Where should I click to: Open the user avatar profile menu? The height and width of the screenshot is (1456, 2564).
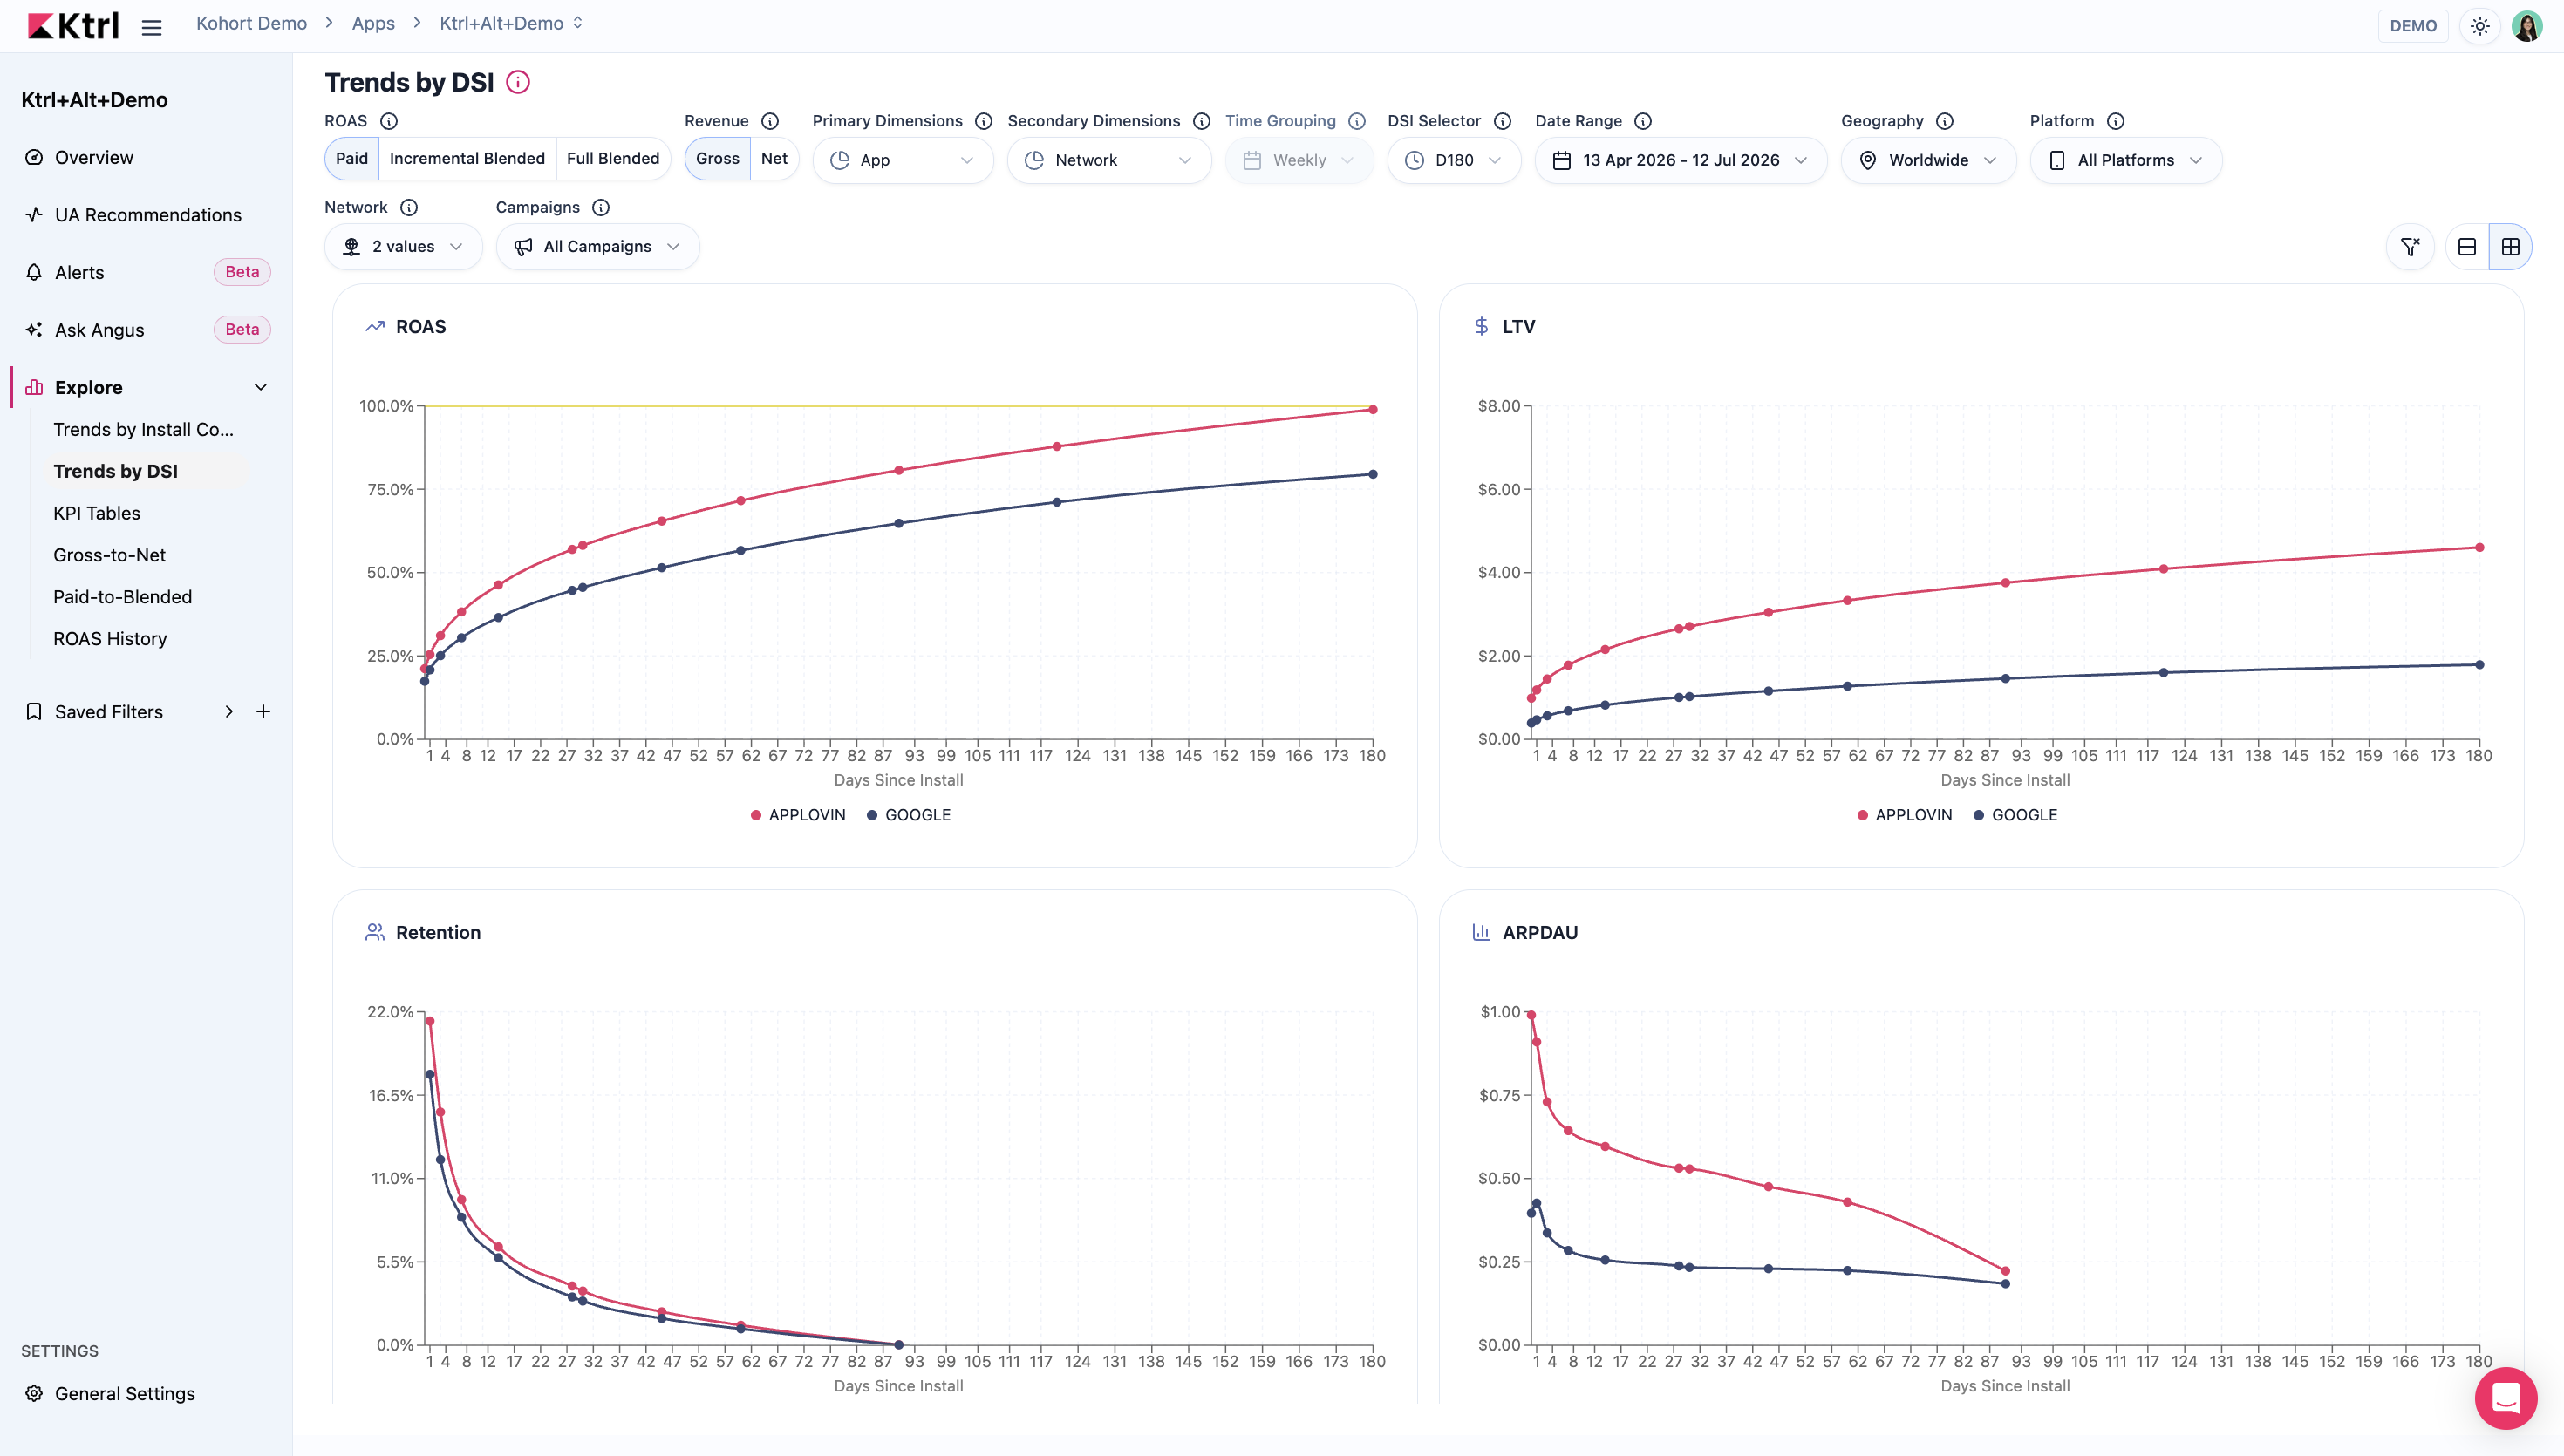2527,26
